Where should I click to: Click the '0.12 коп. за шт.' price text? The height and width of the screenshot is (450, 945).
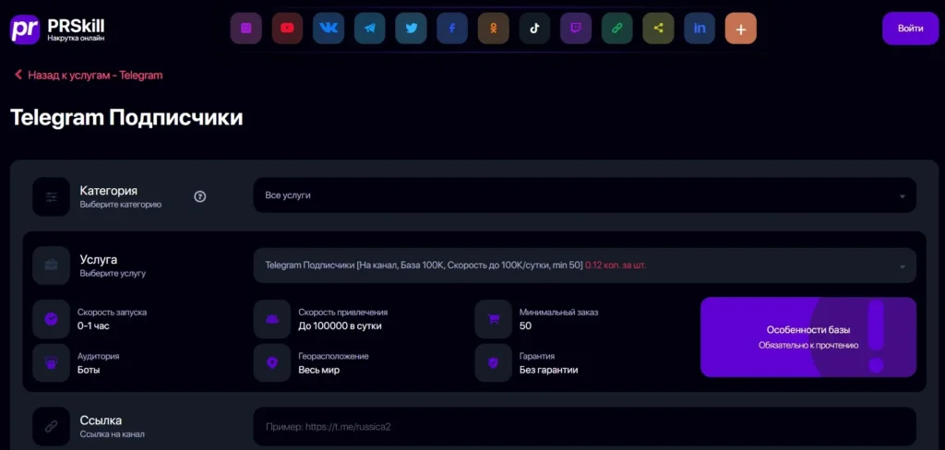(616, 265)
